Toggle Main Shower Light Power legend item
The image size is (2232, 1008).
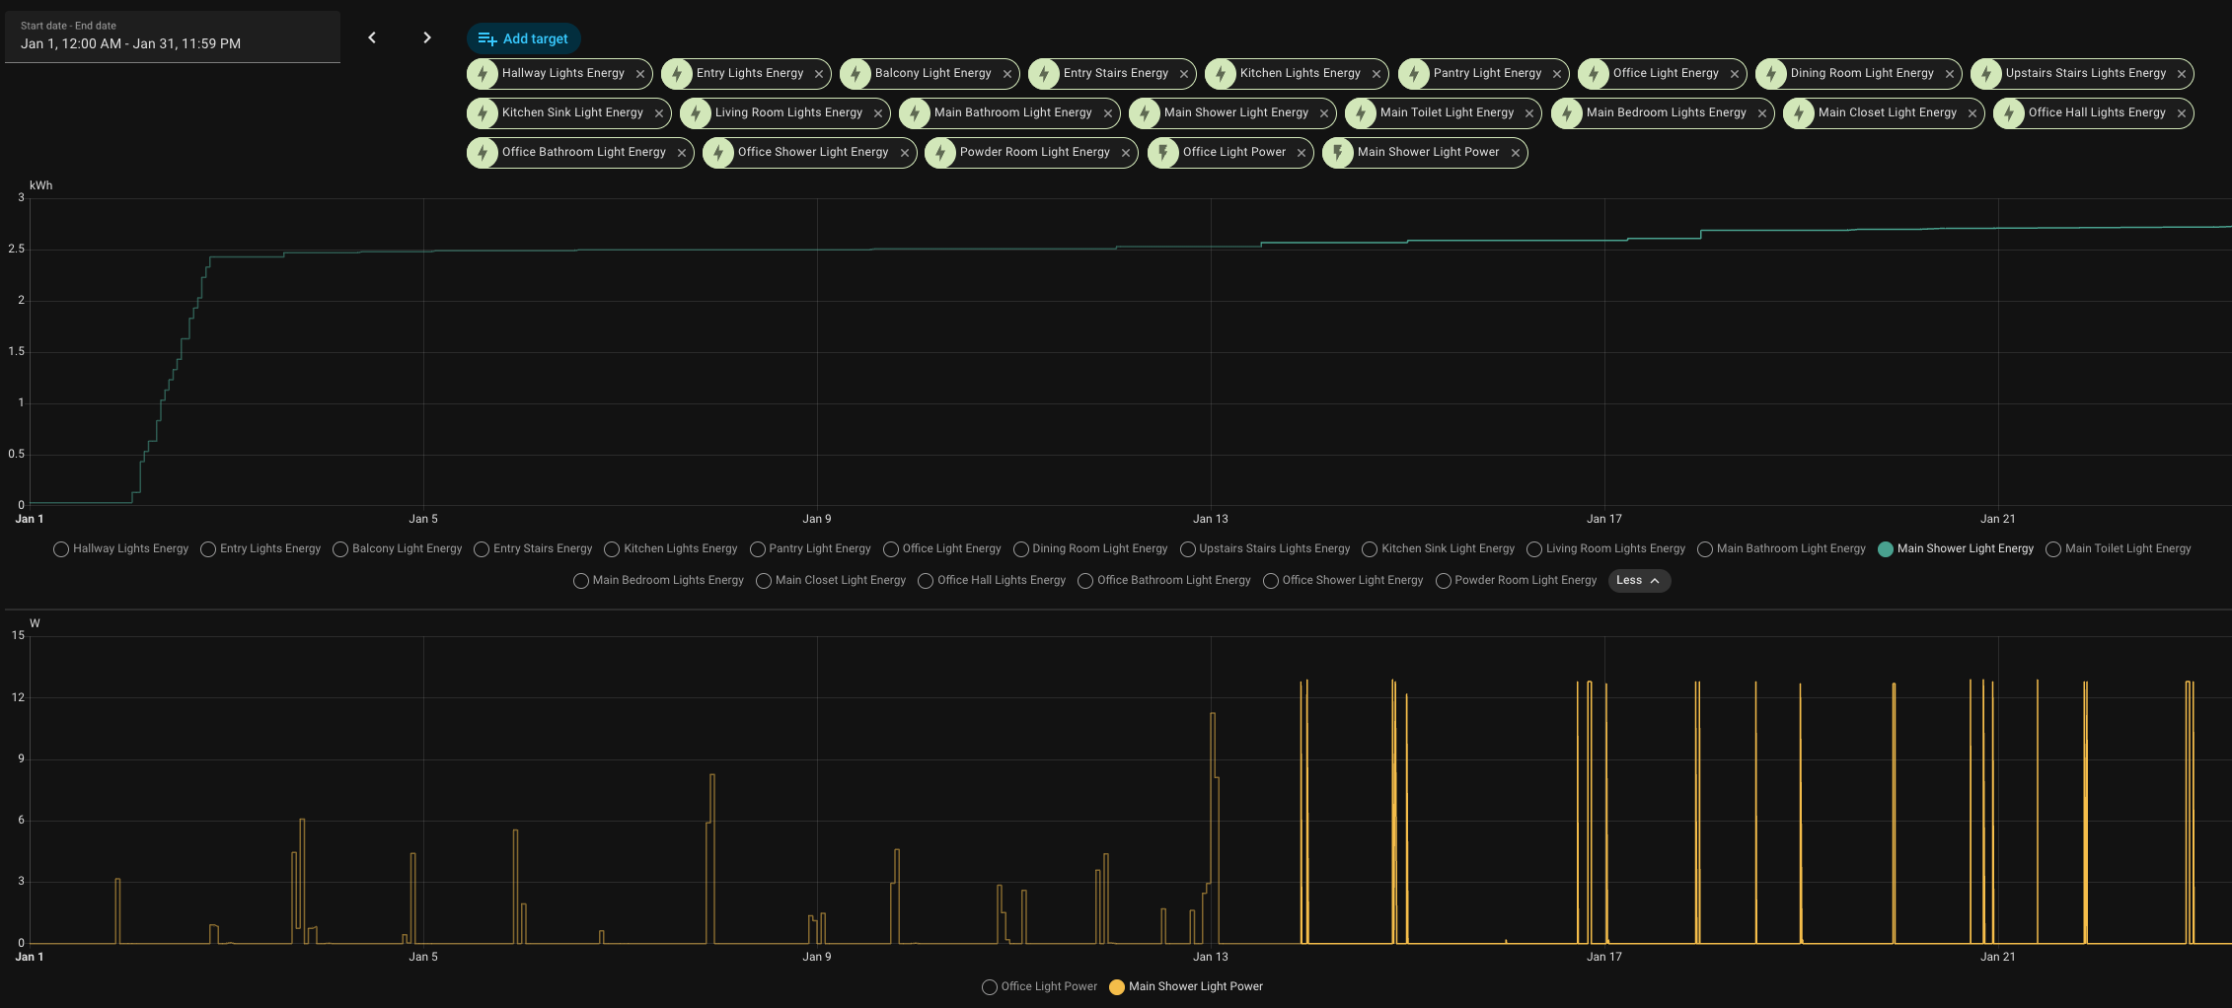(x=1185, y=987)
